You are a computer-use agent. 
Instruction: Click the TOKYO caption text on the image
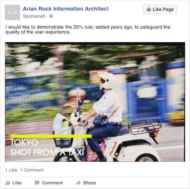[x=24, y=143]
